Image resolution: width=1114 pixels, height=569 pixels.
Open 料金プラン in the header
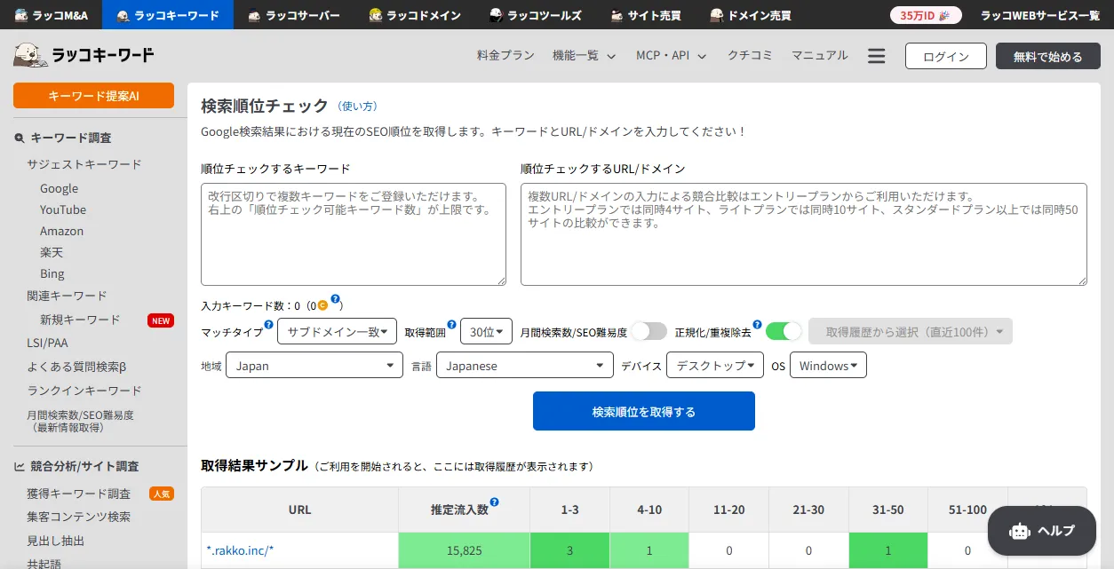tap(505, 56)
